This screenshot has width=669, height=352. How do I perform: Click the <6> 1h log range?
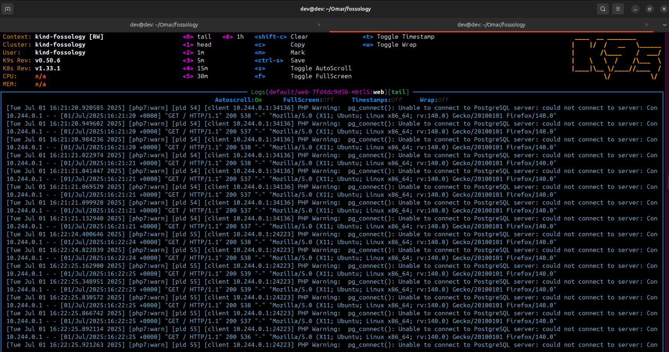pyautogui.click(x=233, y=37)
